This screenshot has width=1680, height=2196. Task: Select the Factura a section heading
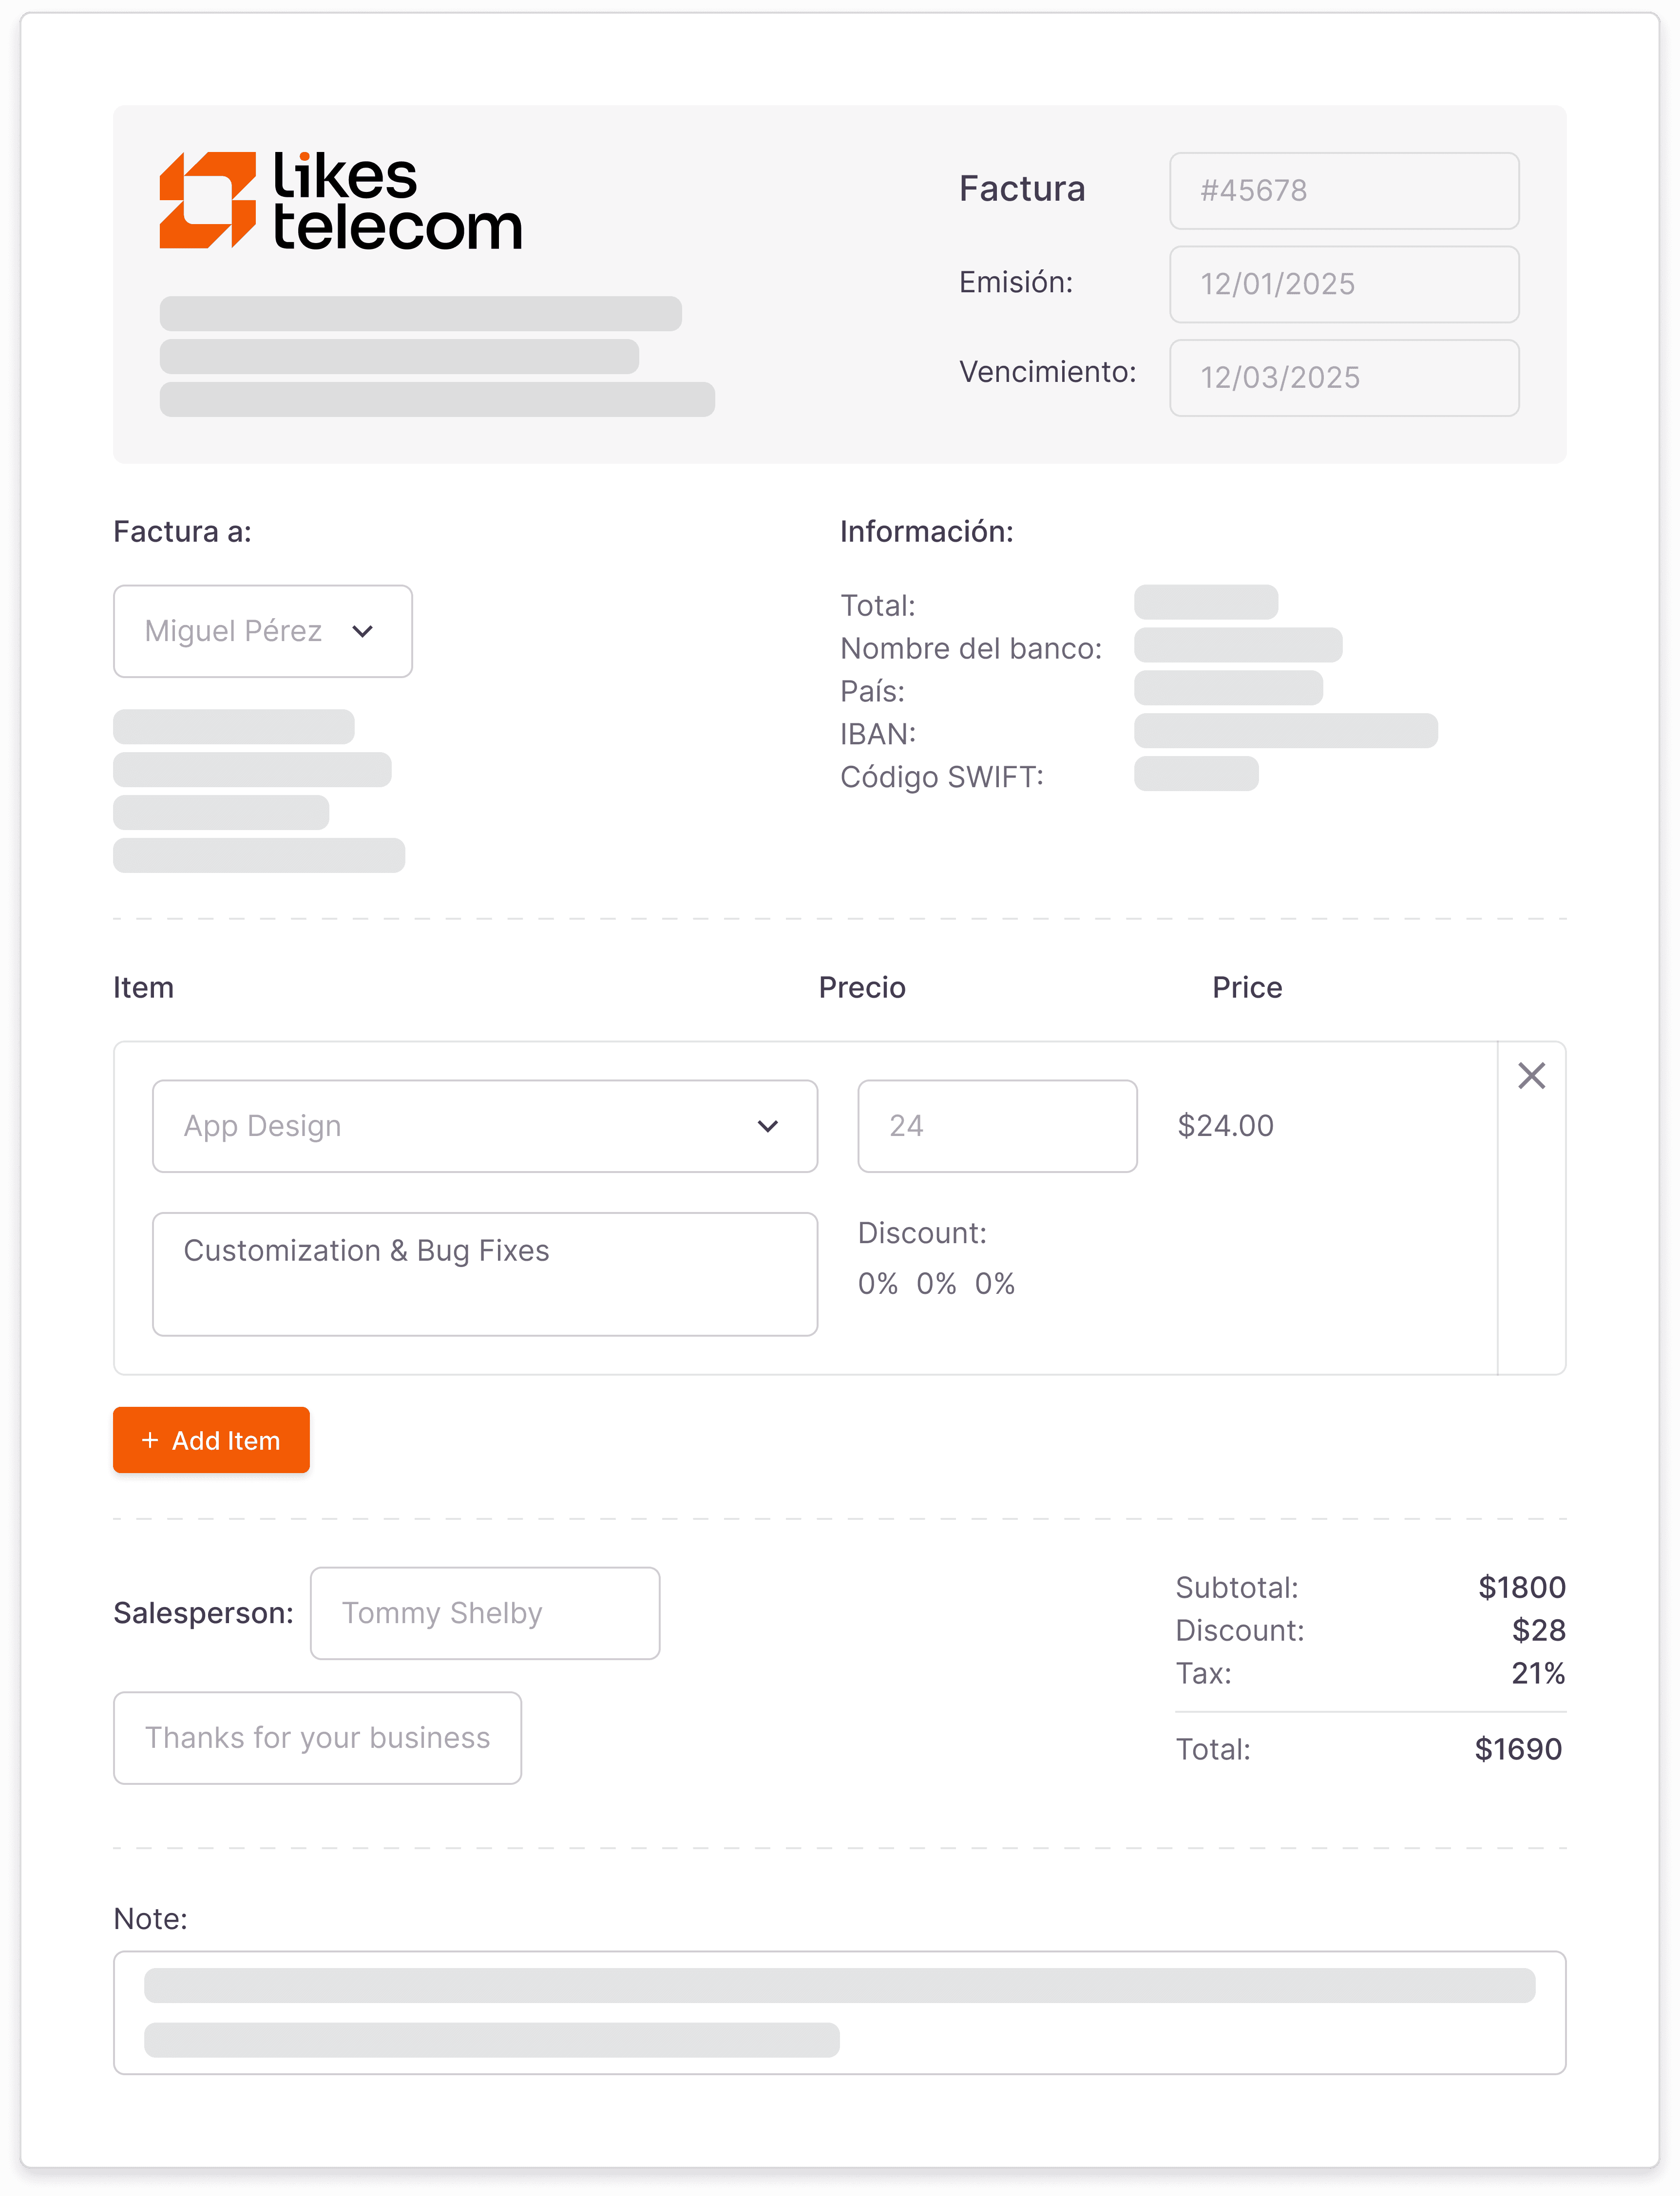tap(180, 531)
